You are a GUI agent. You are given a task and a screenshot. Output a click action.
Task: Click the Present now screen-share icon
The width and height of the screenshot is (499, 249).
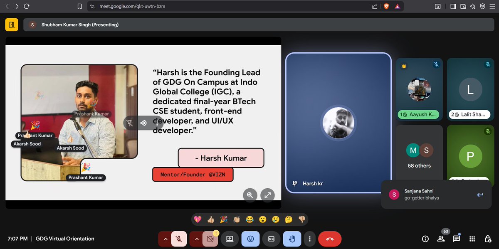pyautogui.click(x=230, y=239)
